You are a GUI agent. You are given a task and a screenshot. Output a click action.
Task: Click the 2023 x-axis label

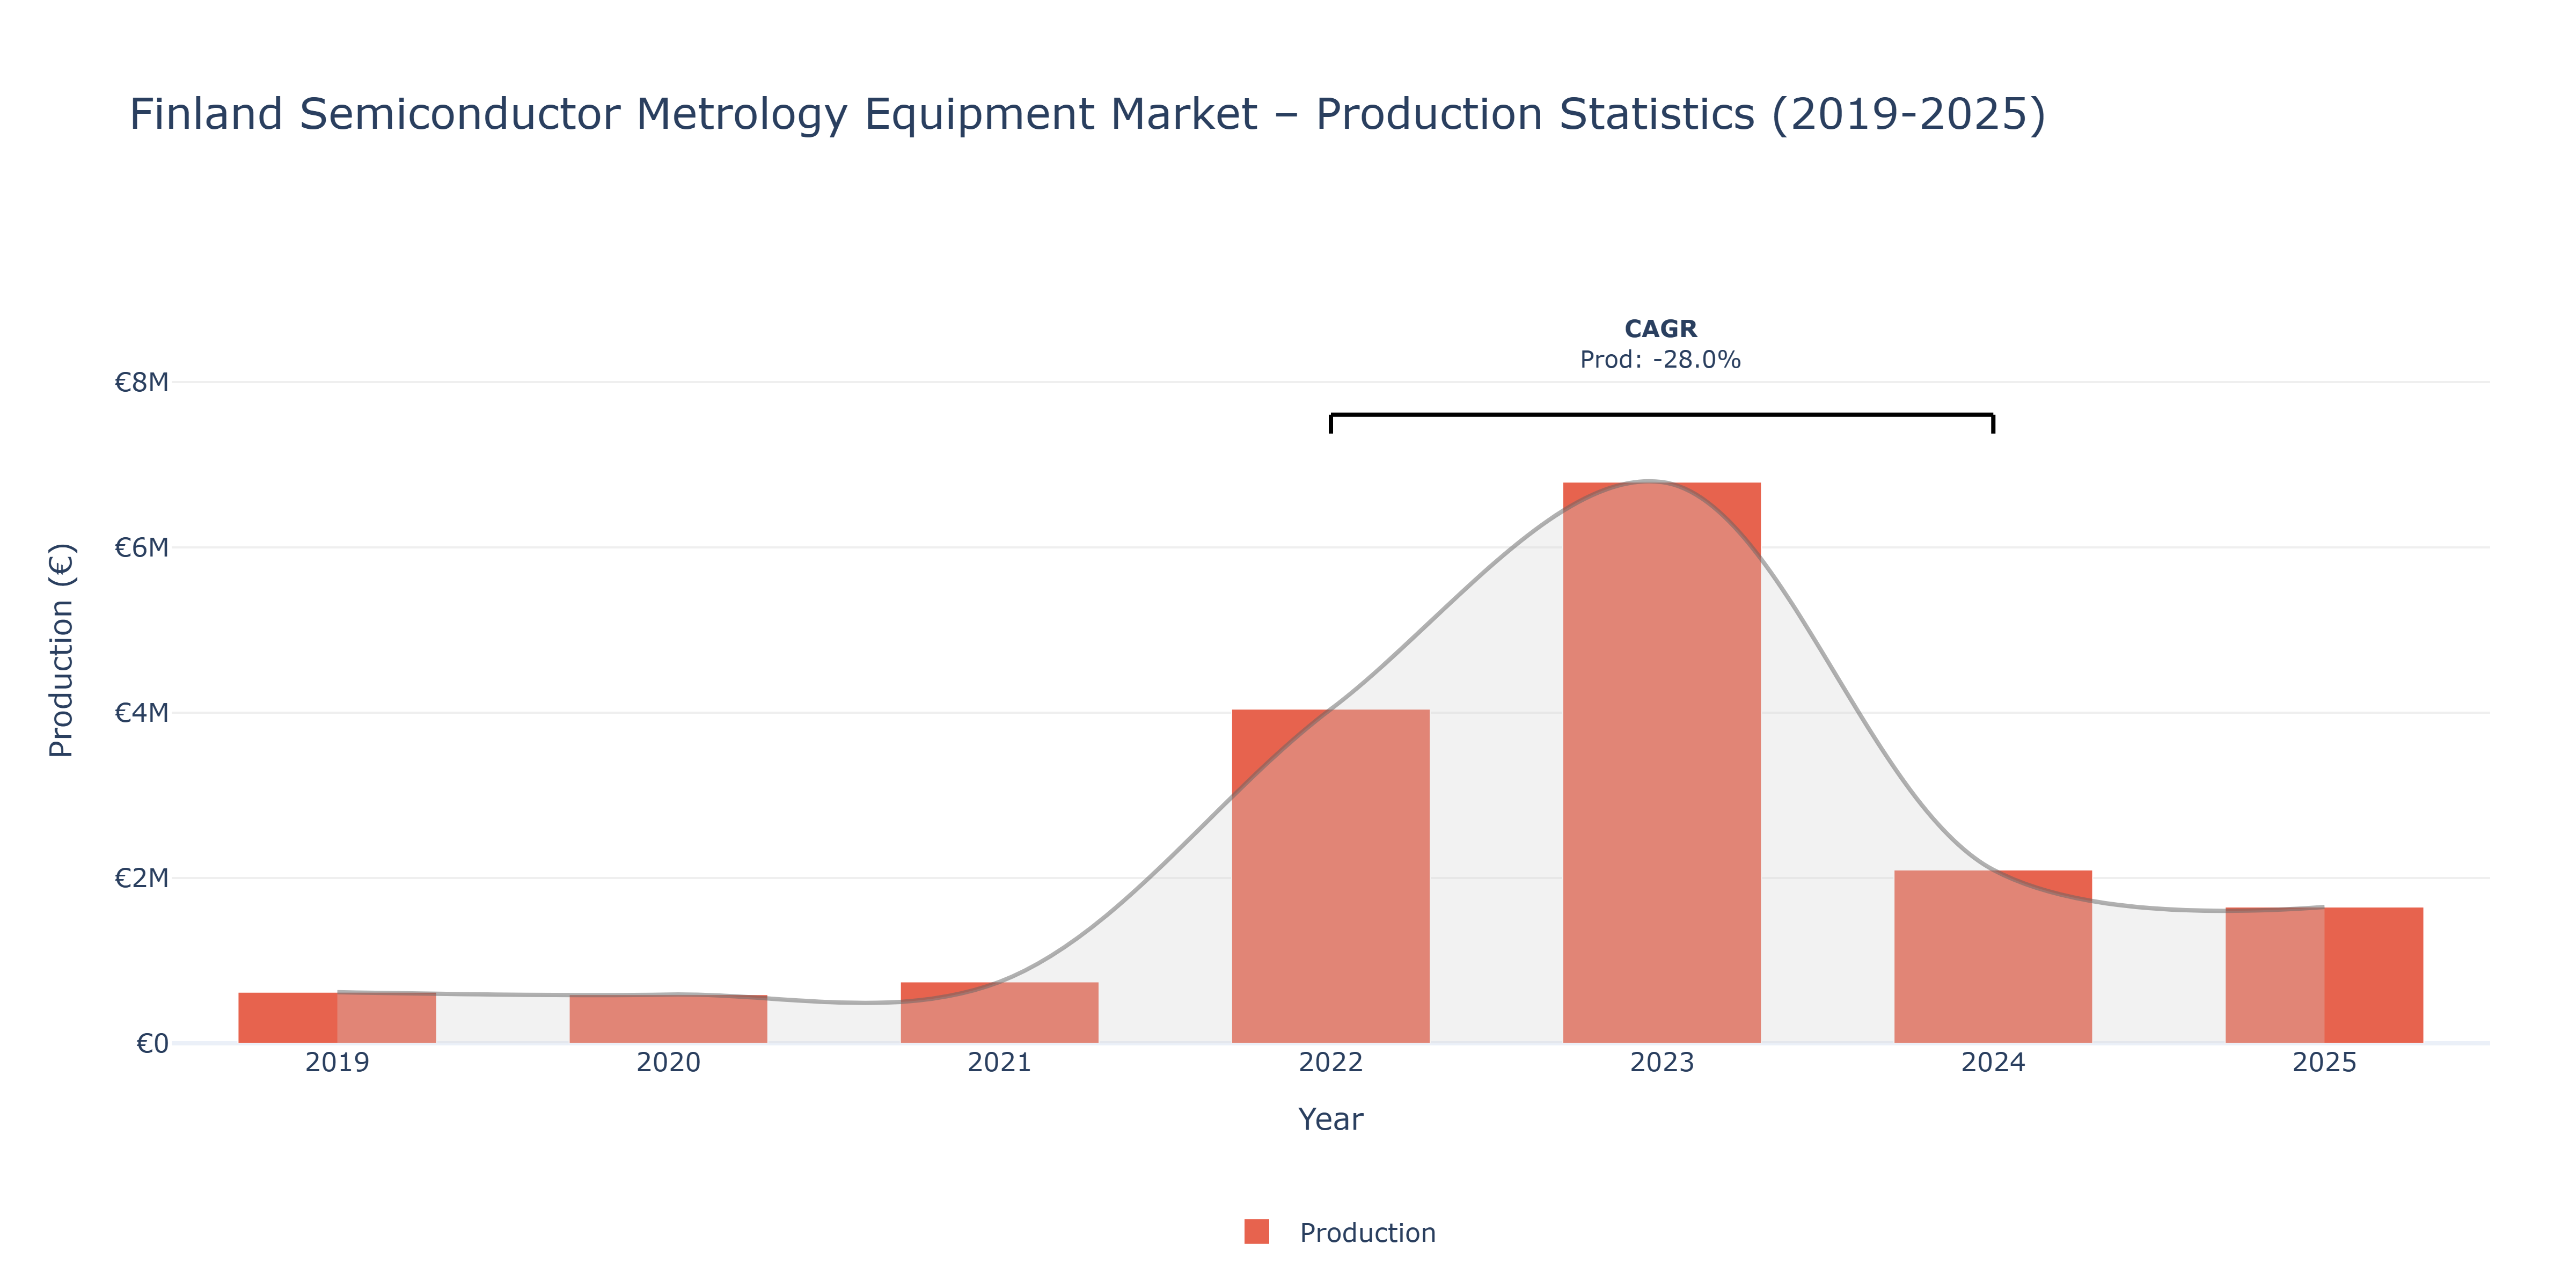(1661, 1062)
